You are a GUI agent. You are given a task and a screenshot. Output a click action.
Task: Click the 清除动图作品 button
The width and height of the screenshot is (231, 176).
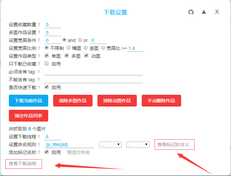(x=117, y=101)
